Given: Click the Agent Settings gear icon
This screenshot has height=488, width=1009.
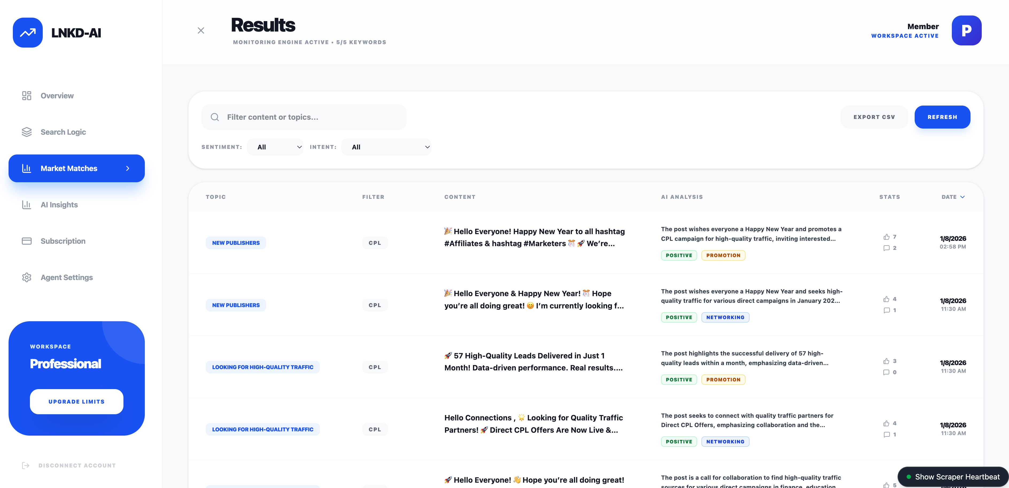Looking at the screenshot, I should [27, 277].
